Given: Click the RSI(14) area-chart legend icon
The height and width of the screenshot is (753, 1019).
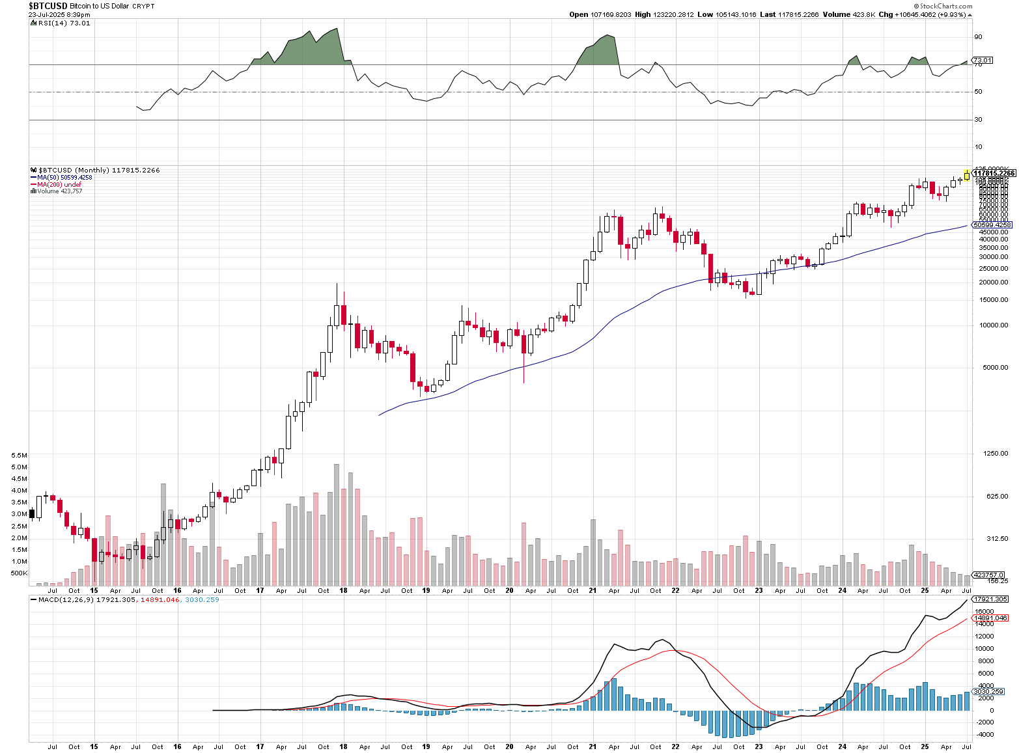Looking at the screenshot, I should [x=33, y=23].
